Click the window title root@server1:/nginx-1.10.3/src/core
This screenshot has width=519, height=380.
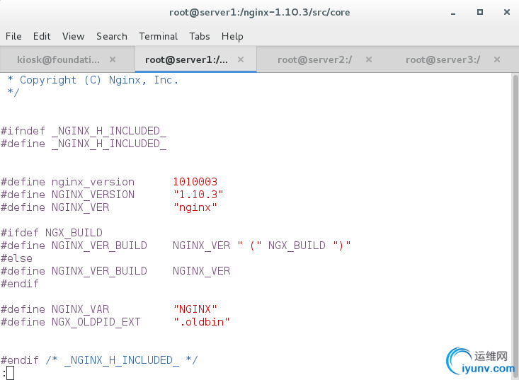259,12
